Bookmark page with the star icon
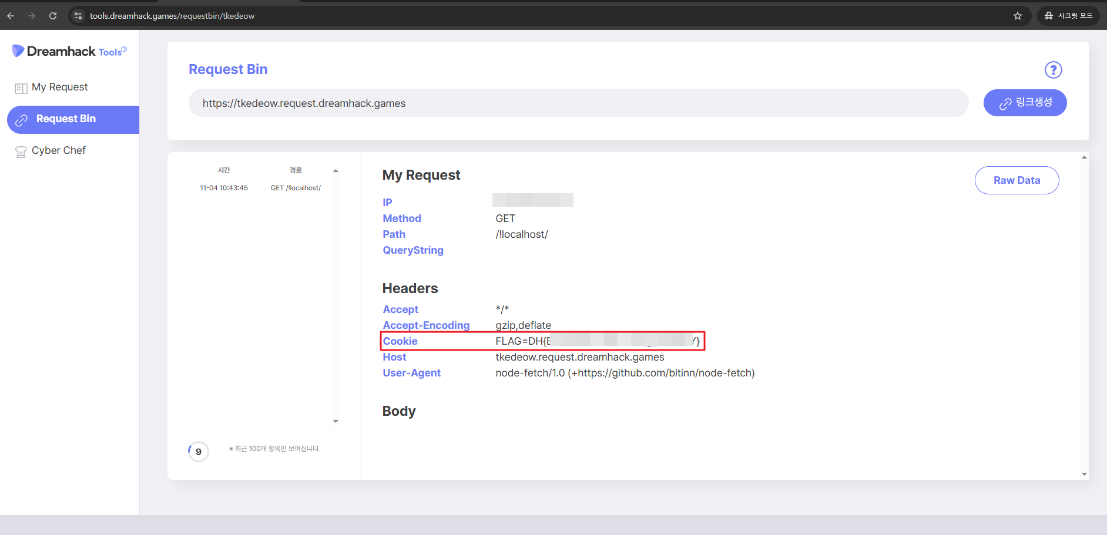The width and height of the screenshot is (1107, 535). click(1018, 16)
